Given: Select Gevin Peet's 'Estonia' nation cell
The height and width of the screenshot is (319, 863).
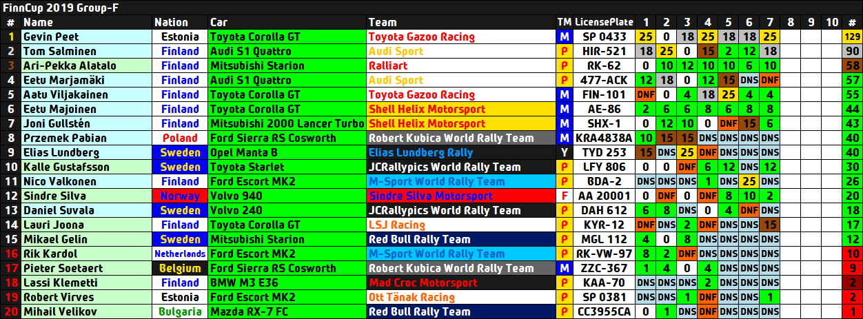Looking at the screenshot, I should (x=180, y=37).
